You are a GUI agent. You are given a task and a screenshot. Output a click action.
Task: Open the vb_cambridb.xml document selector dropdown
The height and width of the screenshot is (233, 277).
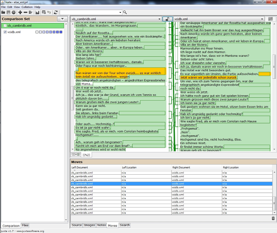[x=159, y=19]
